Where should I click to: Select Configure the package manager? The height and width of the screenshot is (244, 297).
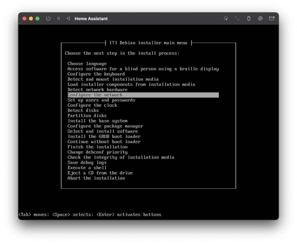(143, 126)
